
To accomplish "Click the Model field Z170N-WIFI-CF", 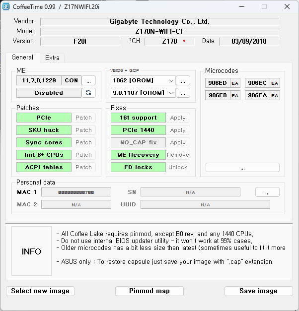I will pos(159,32).
